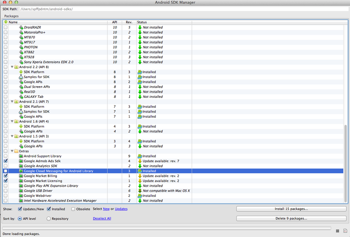Toggle the Updates/New filter checkbox
Screen dimensions: 350x237
pos(20,209)
